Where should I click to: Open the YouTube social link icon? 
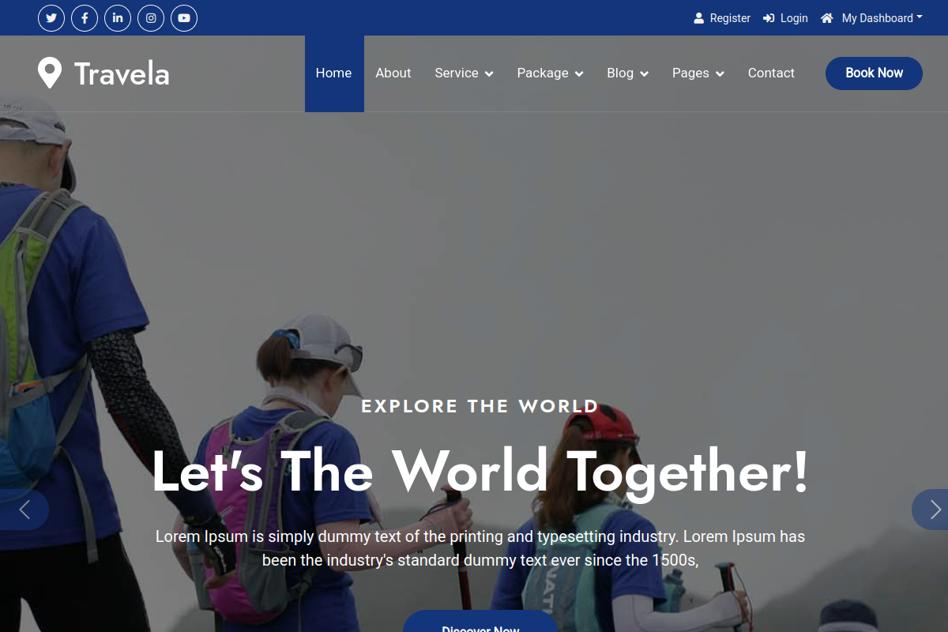tap(184, 18)
